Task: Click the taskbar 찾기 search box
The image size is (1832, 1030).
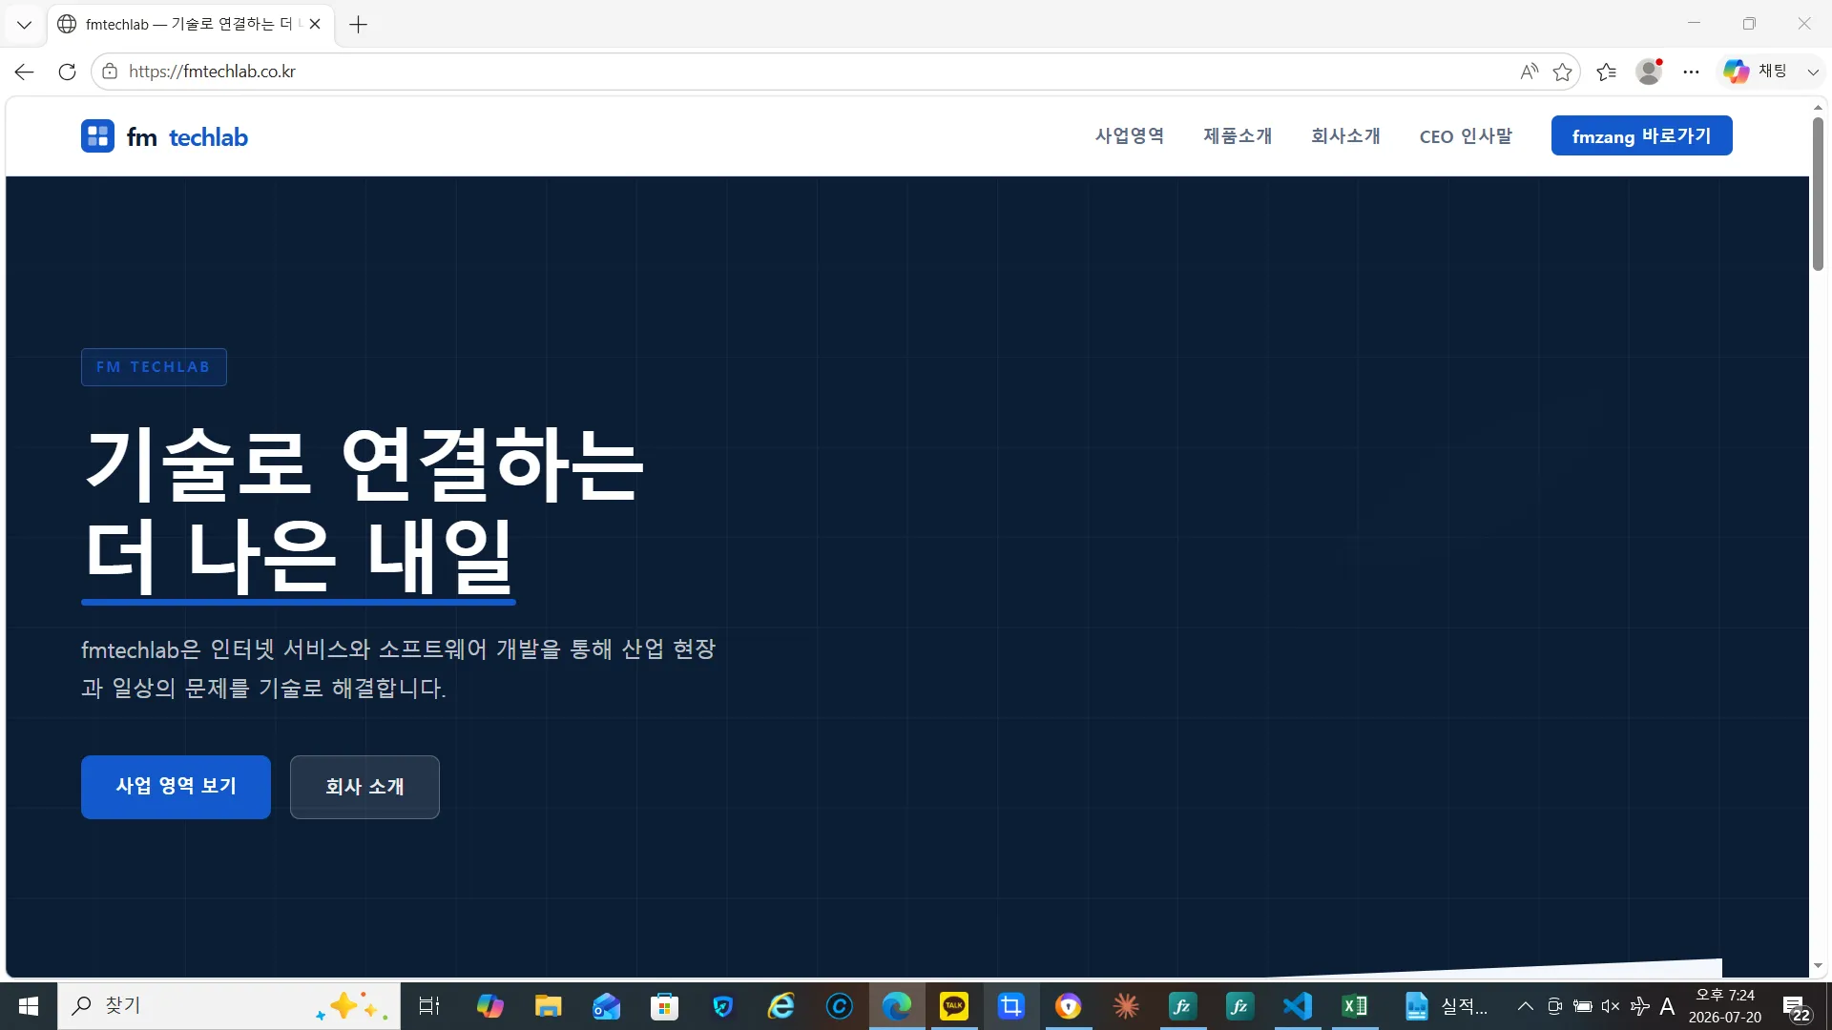Action: pos(229,1006)
